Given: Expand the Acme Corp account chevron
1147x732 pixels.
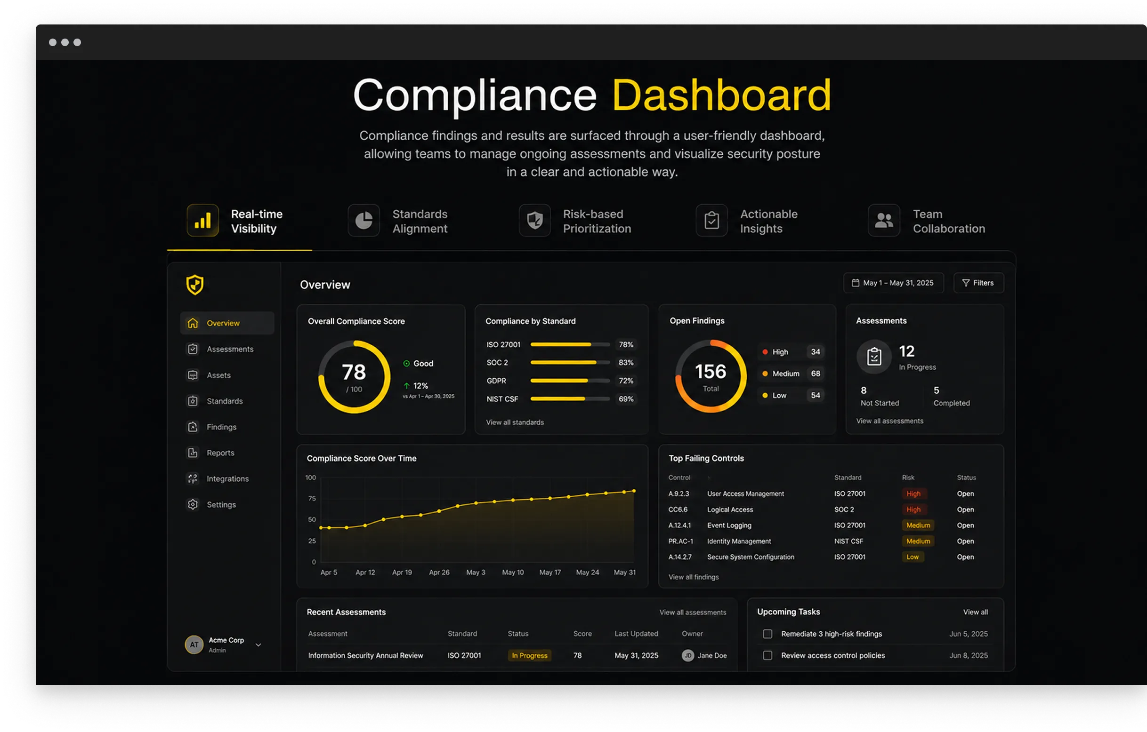Looking at the screenshot, I should pyautogui.click(x=258, y=645).
